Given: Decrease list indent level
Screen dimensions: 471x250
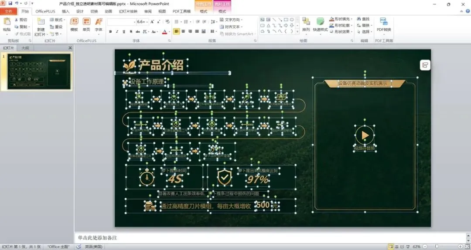Looking at the screenshot, I should pos(198,22).
